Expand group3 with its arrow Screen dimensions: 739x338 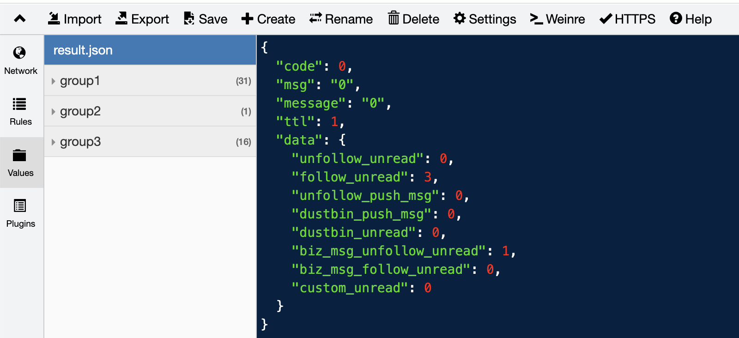point(54,142)
